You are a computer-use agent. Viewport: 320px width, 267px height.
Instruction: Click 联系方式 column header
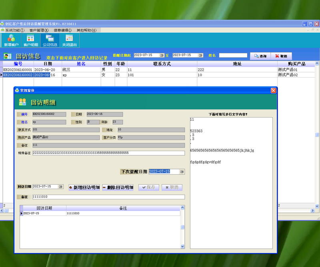click(x=162, y=64)
